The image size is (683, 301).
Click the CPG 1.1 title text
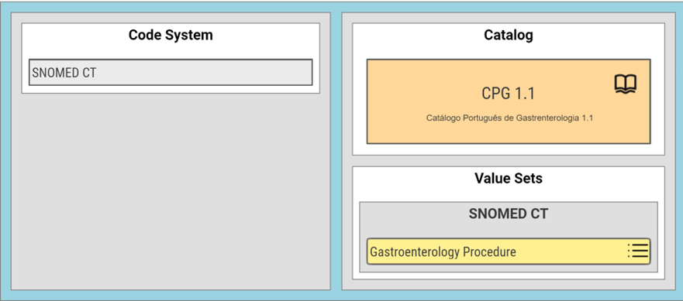point(508,94)
